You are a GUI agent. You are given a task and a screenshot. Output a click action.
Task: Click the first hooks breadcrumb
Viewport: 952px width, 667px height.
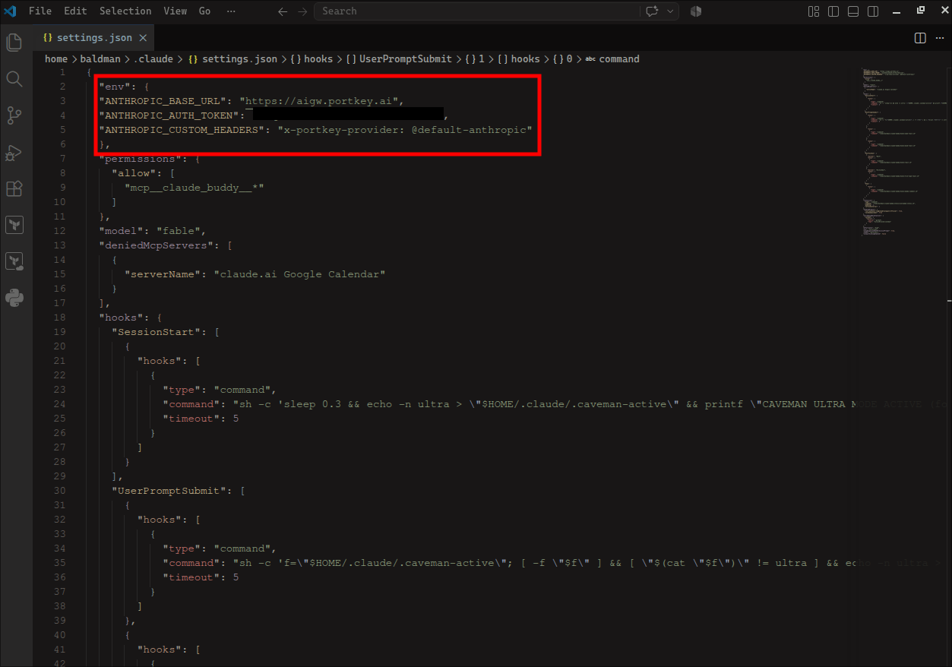click(312, 59)
